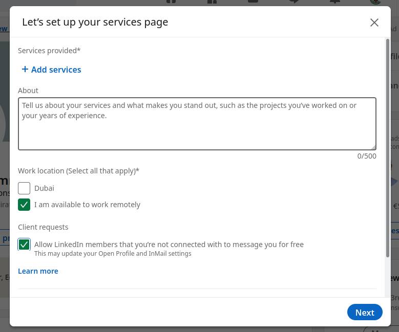Click the Dubai label text
Image resolution: width=399 pixels, height=332 pixels.
44,188
